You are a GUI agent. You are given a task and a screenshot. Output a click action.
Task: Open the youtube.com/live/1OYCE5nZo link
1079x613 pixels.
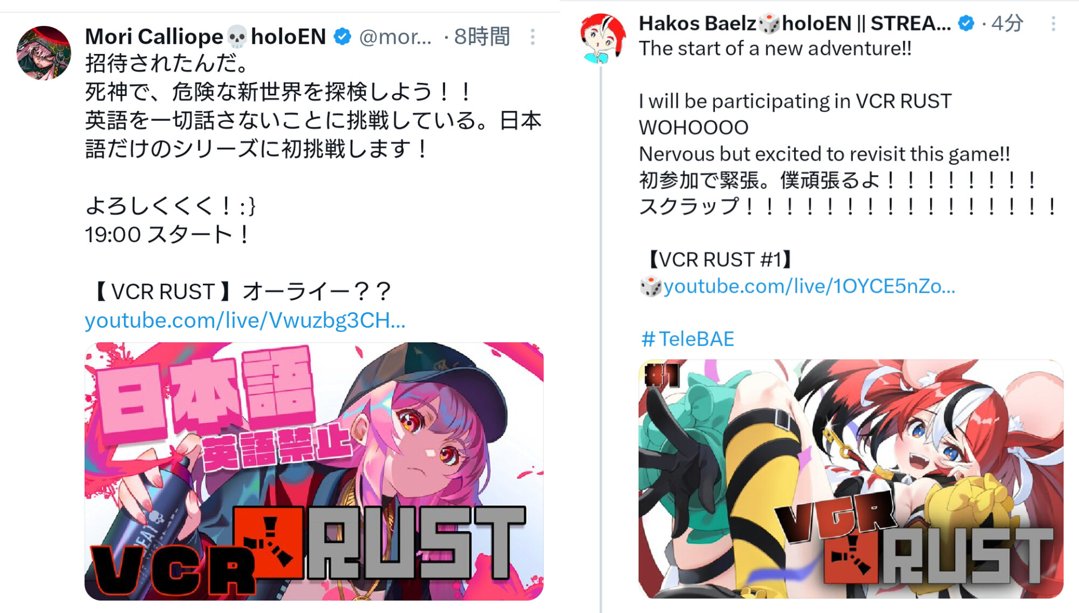click(x=809, y=286)
